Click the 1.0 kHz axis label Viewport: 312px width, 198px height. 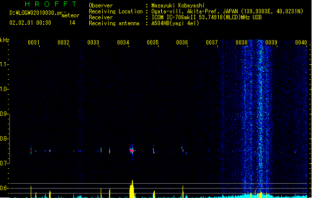point(4,89)
